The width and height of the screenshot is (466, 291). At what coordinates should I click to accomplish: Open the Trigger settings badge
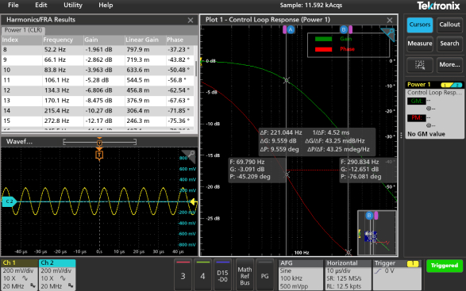point(397,275)
